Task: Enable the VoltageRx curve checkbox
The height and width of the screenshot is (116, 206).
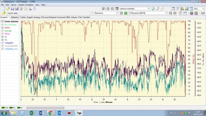Action: (x=3, y=43)
